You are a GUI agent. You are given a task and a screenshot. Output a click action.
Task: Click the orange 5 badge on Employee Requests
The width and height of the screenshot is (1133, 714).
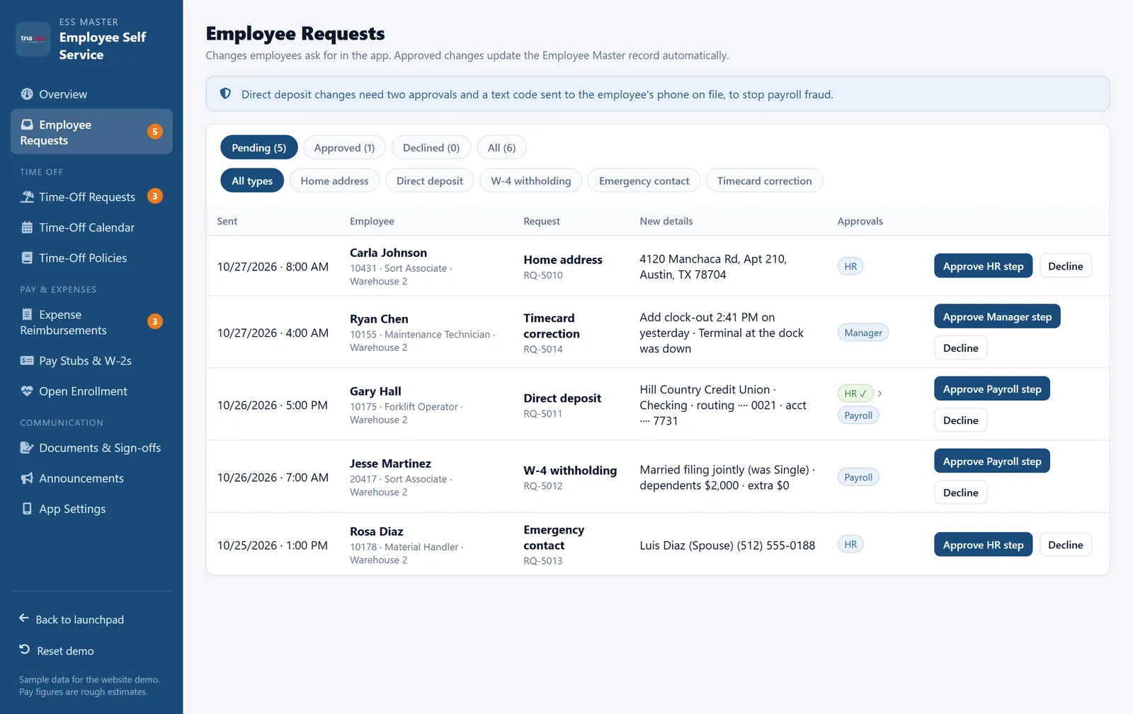155,132
